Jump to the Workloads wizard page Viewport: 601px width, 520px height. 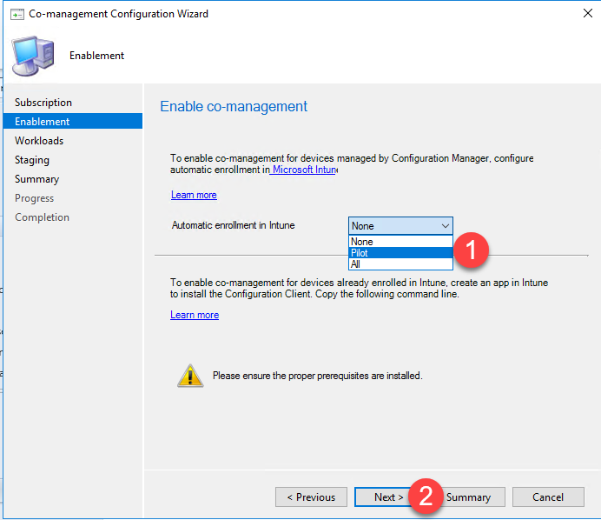click(x=39, y=141)
